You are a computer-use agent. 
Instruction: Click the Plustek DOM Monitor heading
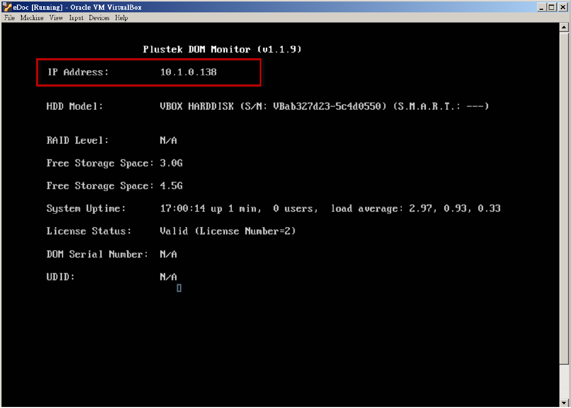tap(222, 49)
